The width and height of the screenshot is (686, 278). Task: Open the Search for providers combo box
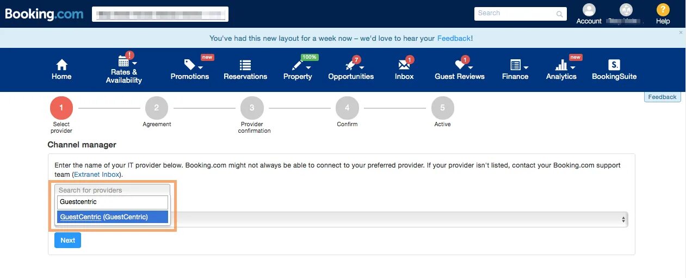pos(113,190)
